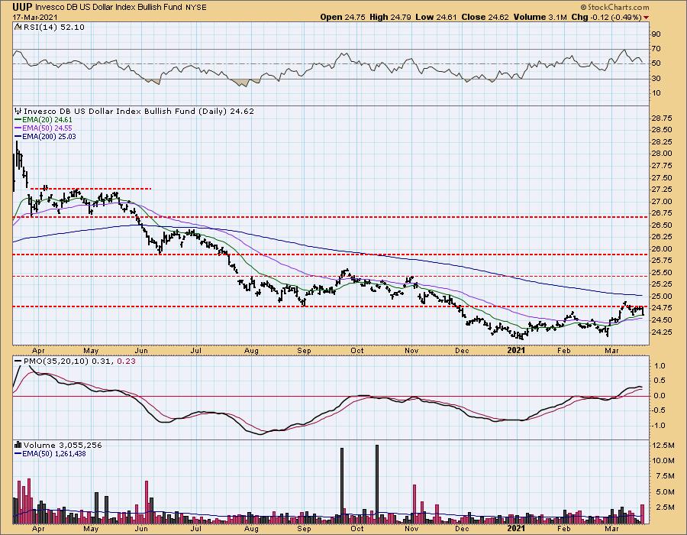Click the RSI(14) legend line icon
Viewport: 687px width, 535px height.
(x=18, y=28)
